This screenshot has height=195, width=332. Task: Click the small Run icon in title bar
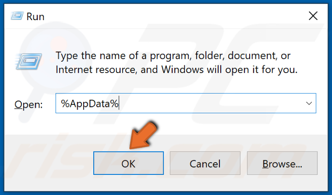click(x=17, y=16)
